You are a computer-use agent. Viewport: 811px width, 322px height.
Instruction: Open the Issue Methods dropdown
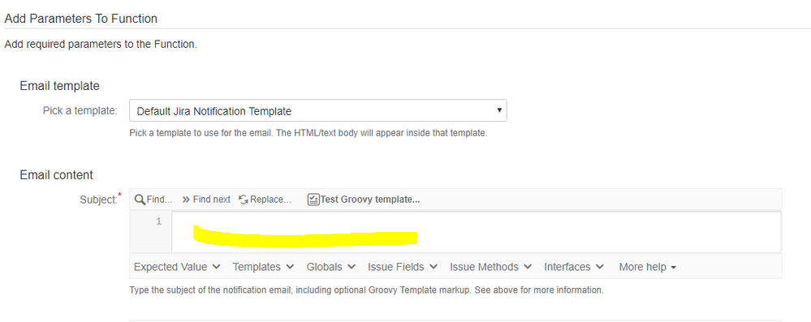[490, 267]
